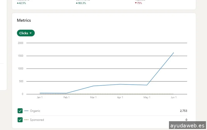Click the 75% reposts change value
Viewport: 207px width, 130px height.
point(140,3)
